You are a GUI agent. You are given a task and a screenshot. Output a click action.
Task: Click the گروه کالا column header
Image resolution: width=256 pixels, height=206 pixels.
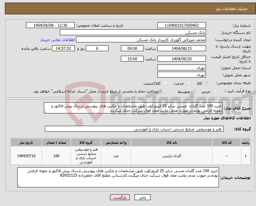point(86,142)
